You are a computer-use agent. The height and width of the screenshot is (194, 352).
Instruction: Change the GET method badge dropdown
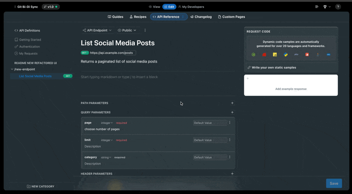pyautogui.click(x=84, y=52)
